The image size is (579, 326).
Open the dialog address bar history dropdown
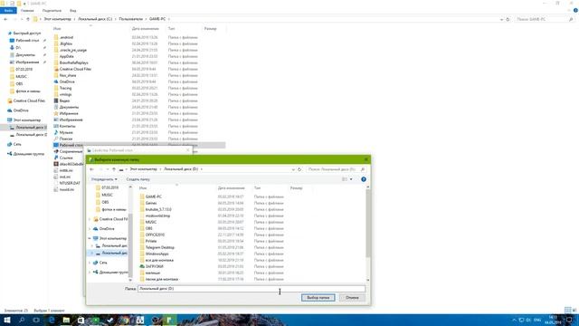pos(293,169)
